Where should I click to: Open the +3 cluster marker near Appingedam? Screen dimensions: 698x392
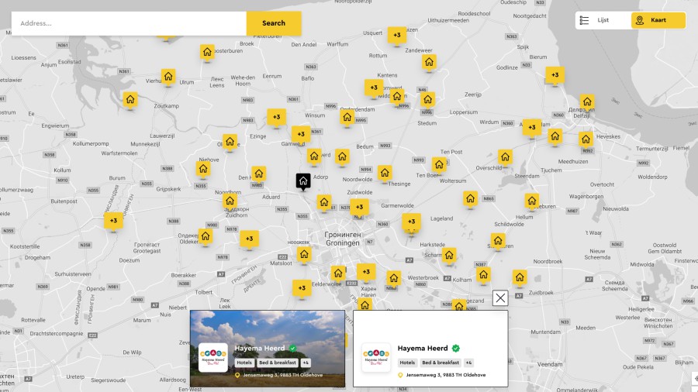tap(531, 128)
